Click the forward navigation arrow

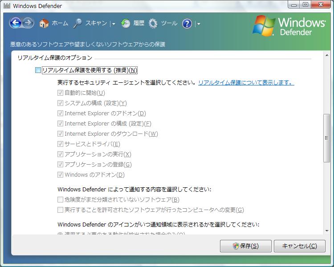28,23
